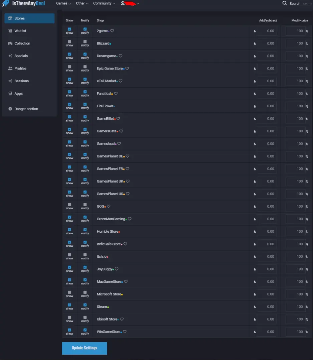Go to the Collection settings section
Screen dimensions: 313x360
point(29,43)
